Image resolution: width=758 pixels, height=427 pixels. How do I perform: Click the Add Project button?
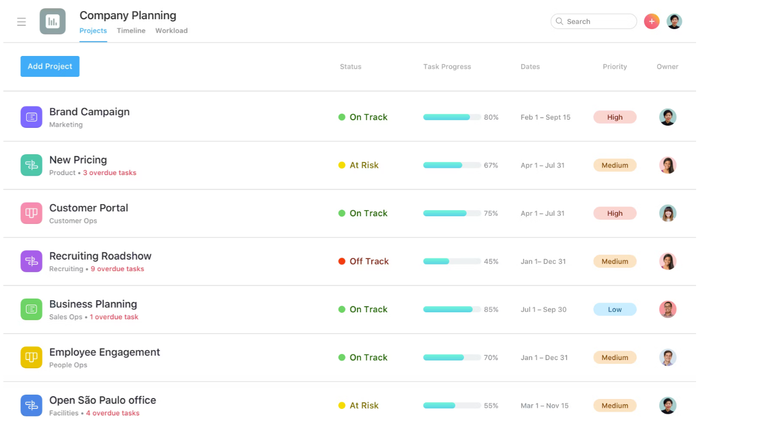pos(50,66)
